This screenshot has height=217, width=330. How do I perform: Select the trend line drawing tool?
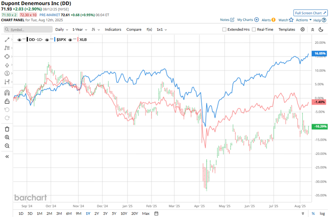click(x=7, y=40)
